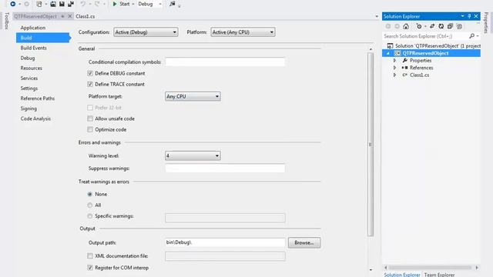The height and width of the screenshot is (277, 493).
Task: Expand the Class1.cs node in the solution tree
Action: click(395, 75)
